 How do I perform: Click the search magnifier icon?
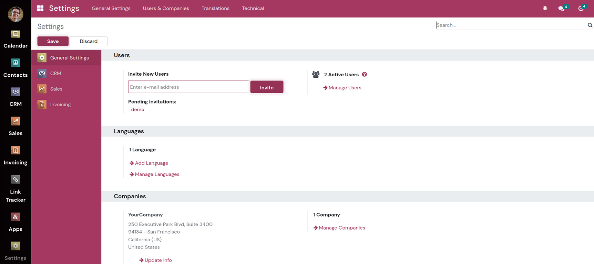[x=590, y=25]
